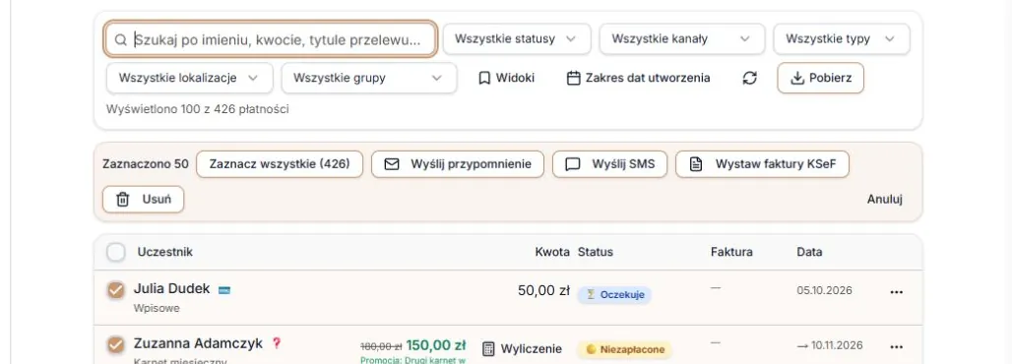Image resolution: width=1012 pixels, height=364 pixels.
Task: Click the name Julia Dudek
Action: (x=171, y=289)
